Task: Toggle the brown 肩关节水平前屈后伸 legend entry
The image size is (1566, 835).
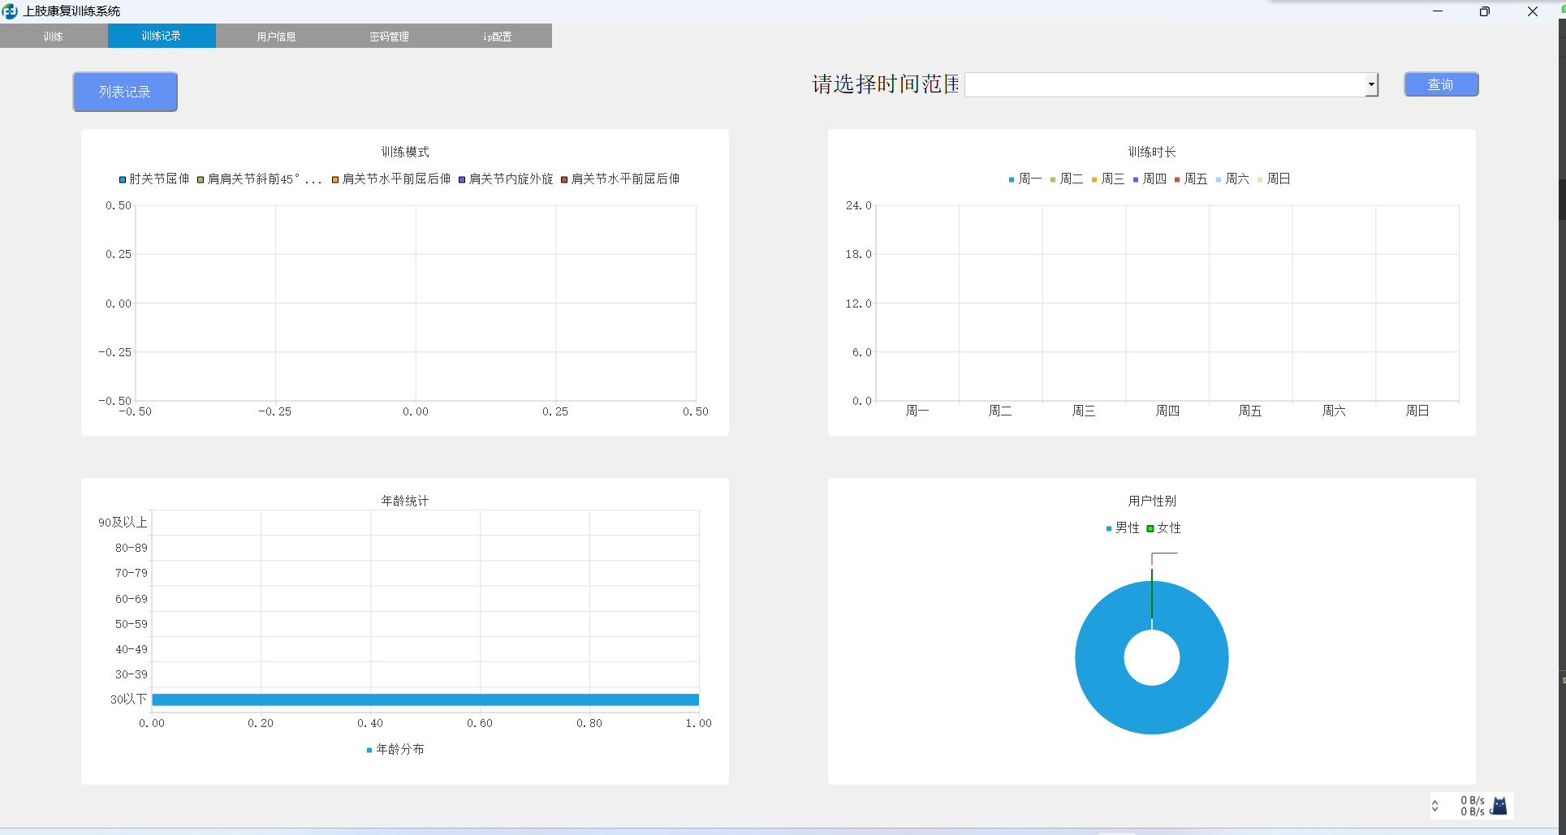Action: (620, 179)
